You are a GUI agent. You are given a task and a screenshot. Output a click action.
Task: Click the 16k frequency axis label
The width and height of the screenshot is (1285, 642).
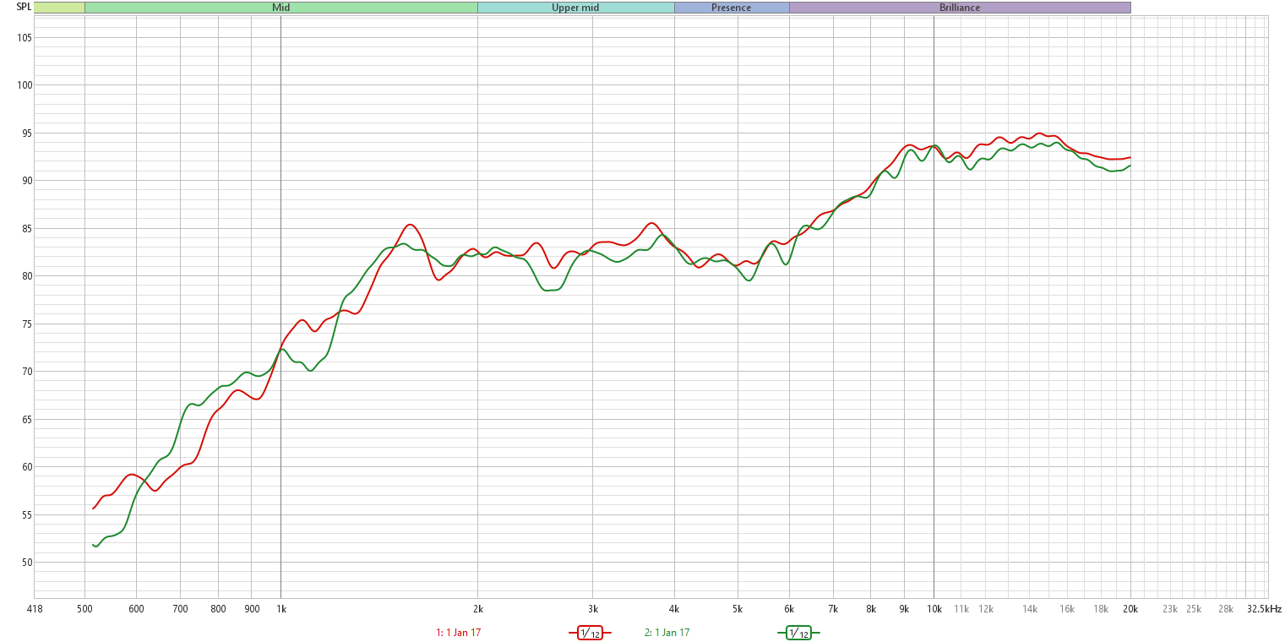pos(1068,608)
